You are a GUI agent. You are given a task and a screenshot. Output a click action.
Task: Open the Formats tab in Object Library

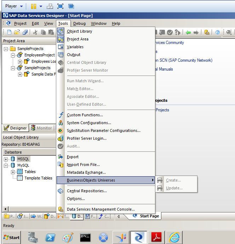(90, 216)
